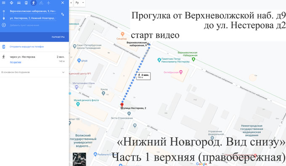This screenshot has height=166, width=286.
Task: Open ПАРАМЕТРЫ route options
Action: pyautogui.click(x=58, y=37)
